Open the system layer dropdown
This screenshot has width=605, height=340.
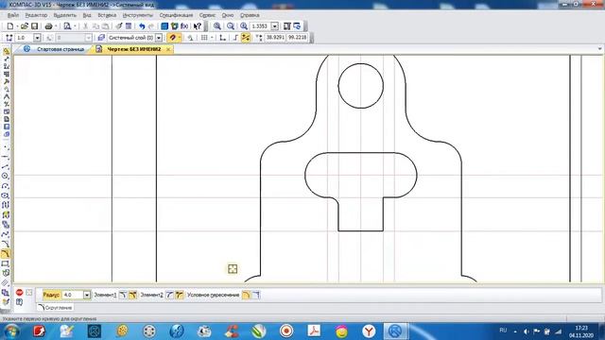159,38
